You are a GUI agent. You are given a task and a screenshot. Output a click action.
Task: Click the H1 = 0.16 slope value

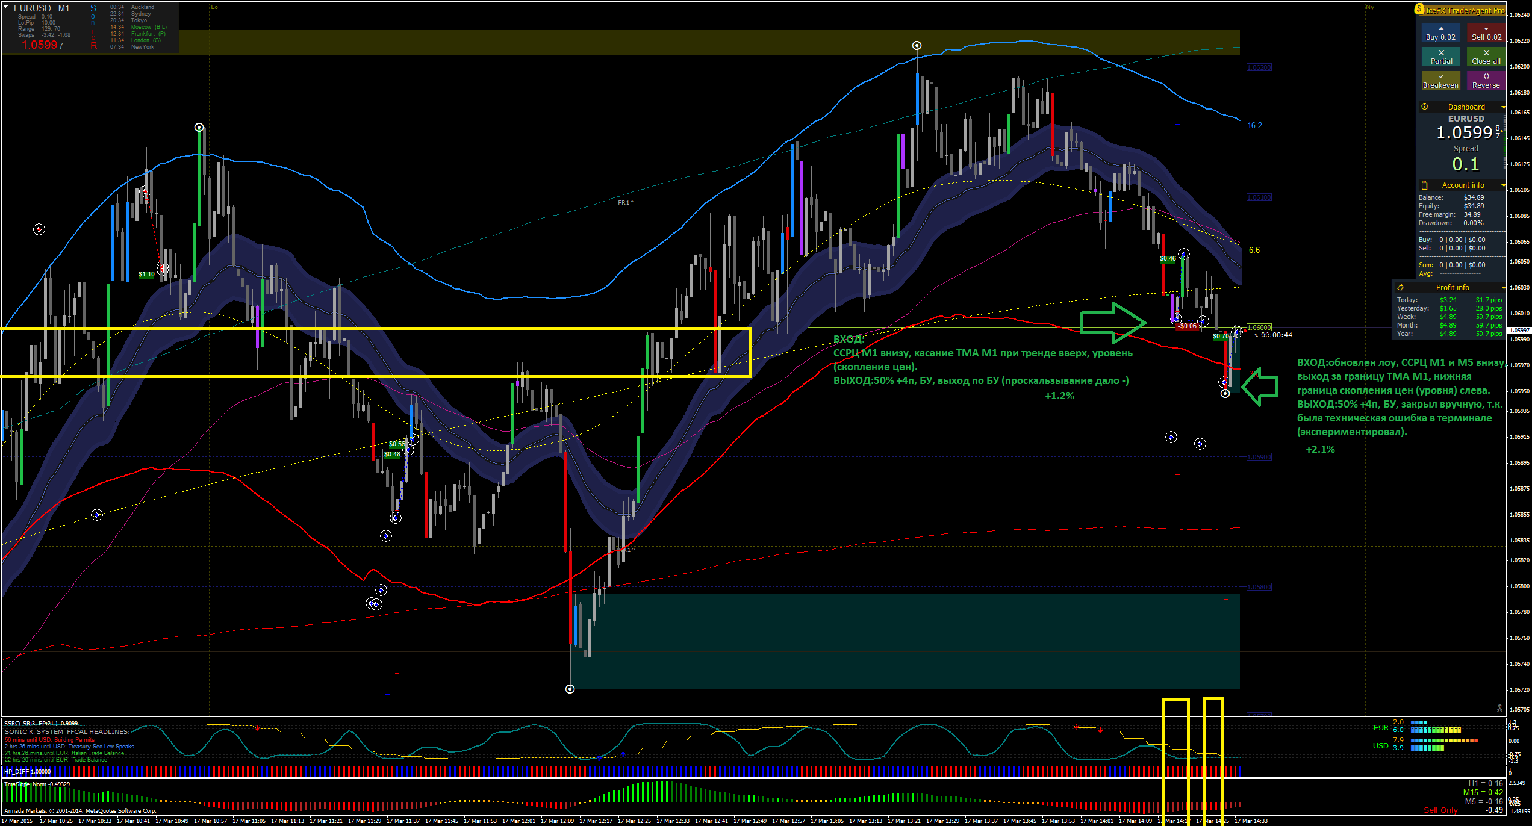point(1485,783)
